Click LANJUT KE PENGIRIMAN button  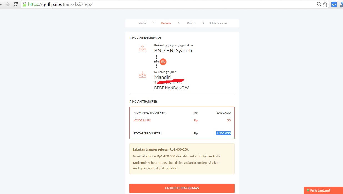coord(182,188)
